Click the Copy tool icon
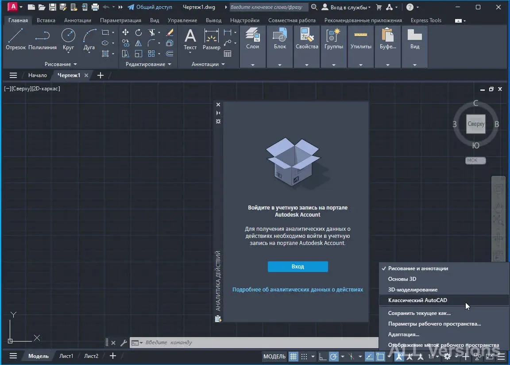 pyautogui.click(x=125, y=43)
